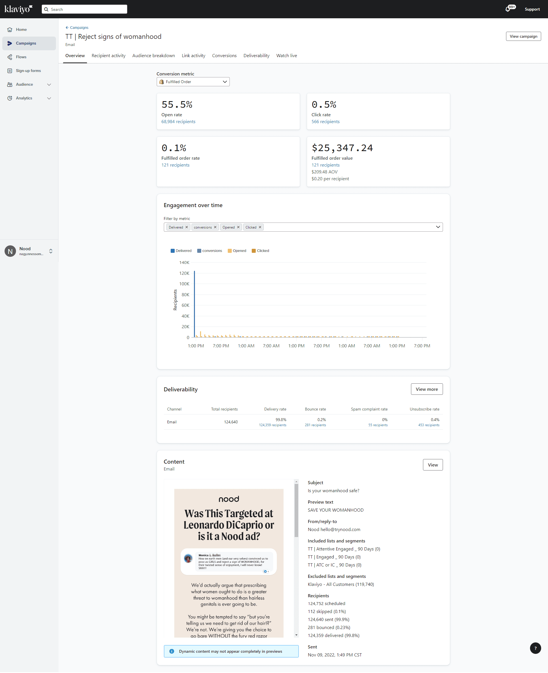The width and height of the screenshot is (548, 673).
Task: Switch to the Conversions tab
Action: coord(224,56)
